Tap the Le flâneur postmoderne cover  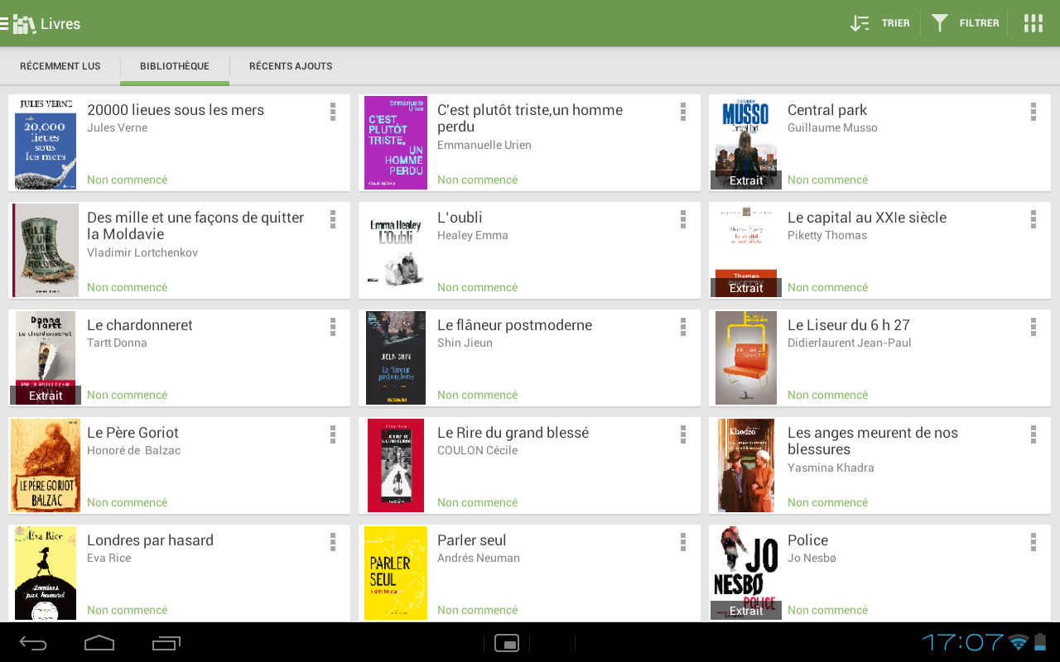[396, 357]
